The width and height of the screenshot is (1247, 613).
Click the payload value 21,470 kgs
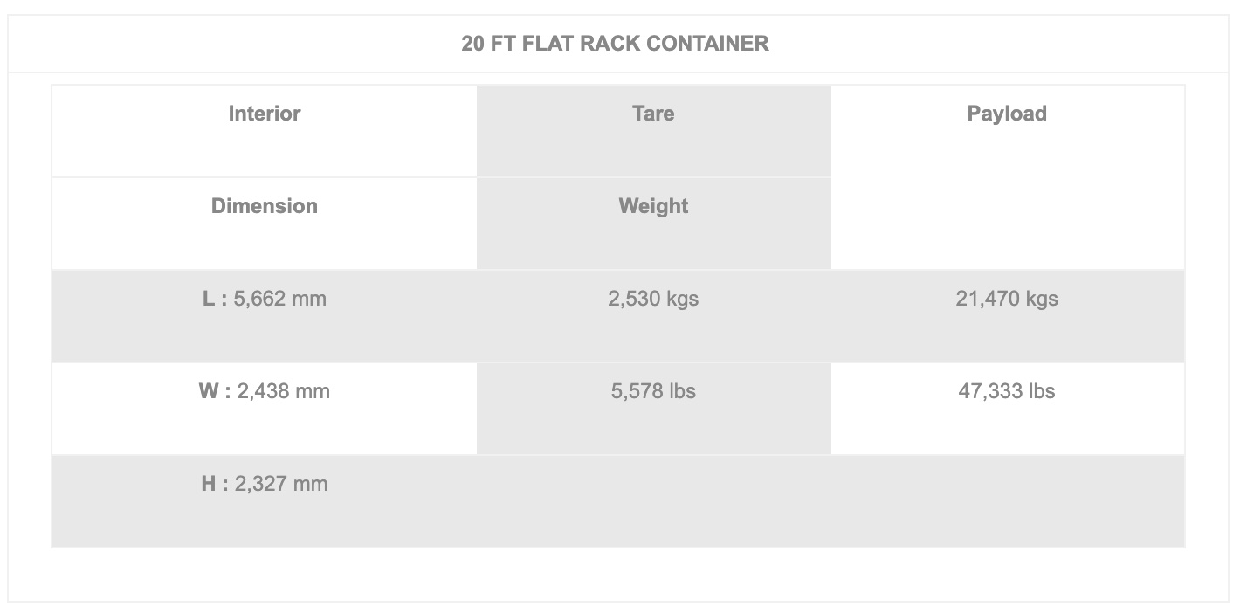click(x=1007, y=299)
